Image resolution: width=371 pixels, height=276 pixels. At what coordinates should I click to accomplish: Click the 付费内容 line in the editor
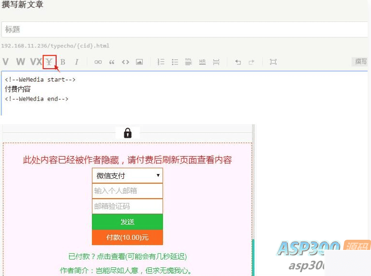point(18,89)
